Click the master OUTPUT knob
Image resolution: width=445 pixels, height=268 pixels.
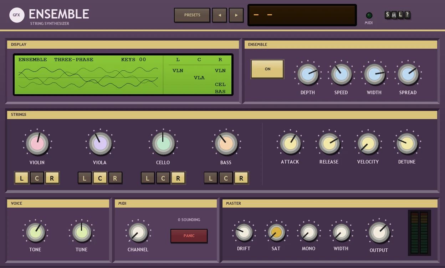(x=379, y=232)
